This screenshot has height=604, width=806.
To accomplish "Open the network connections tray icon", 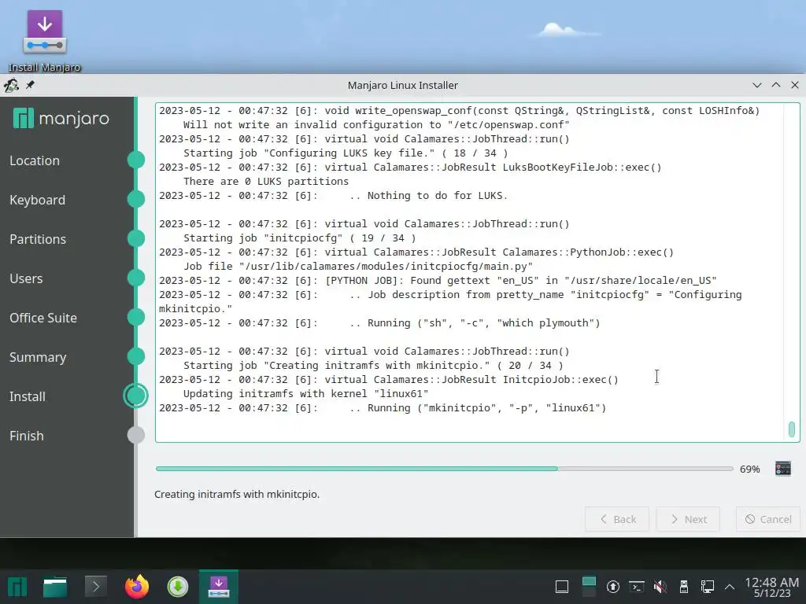I will [x=708, y=587].
